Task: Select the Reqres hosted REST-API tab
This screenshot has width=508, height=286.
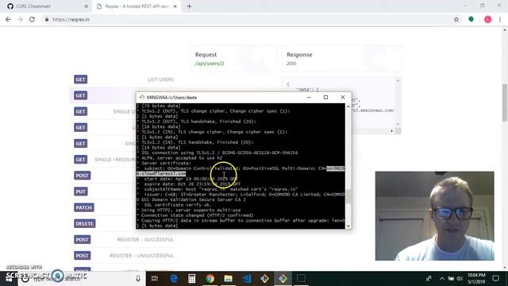Action: (x=137, y=6)
